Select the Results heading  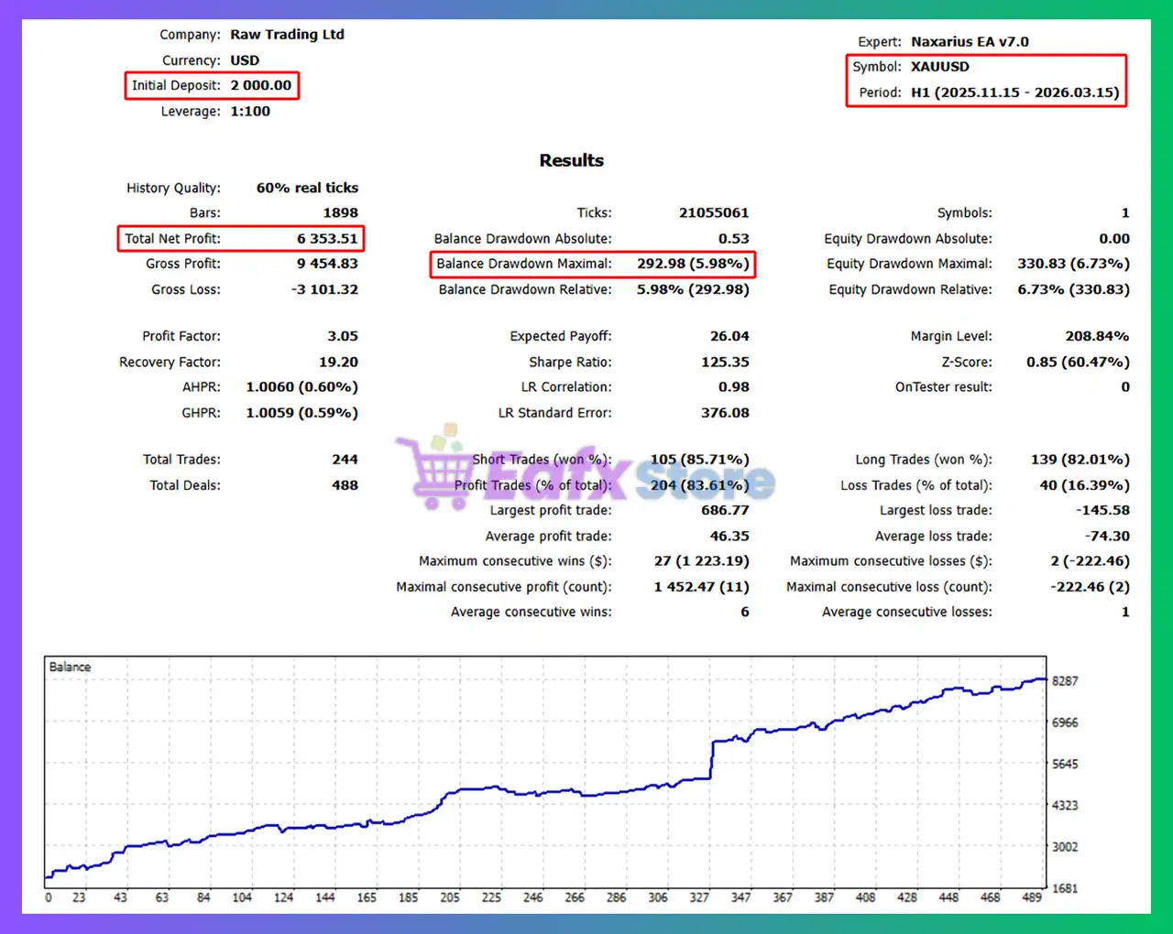(571, 159)
